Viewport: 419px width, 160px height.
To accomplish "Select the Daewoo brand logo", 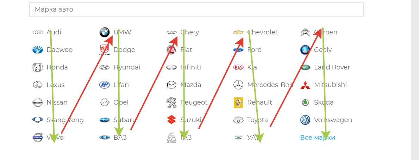I will [x=37, y=50].
